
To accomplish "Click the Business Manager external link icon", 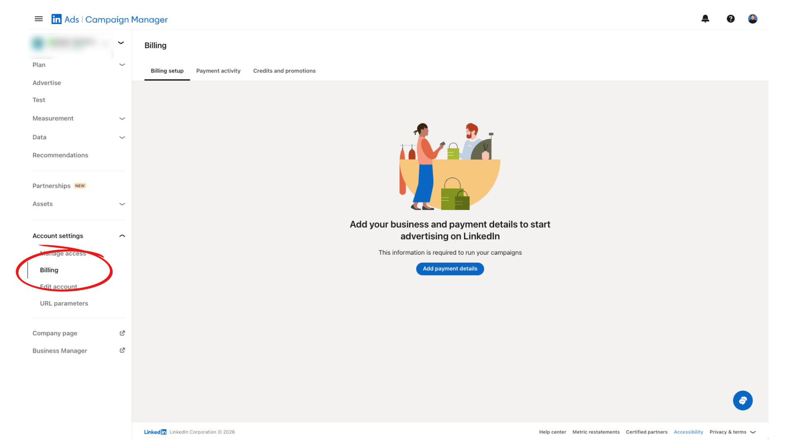I will (x=122, y=351).
